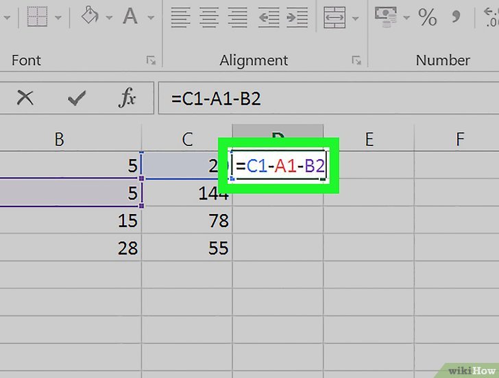Apply the Font Color 'A' button
This screenshot has width=499, height=378.
[130, 16]
